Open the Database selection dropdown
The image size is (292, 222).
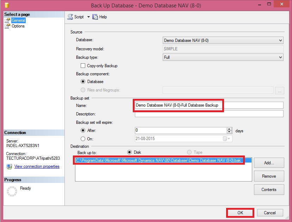click(x=280, y=40)
